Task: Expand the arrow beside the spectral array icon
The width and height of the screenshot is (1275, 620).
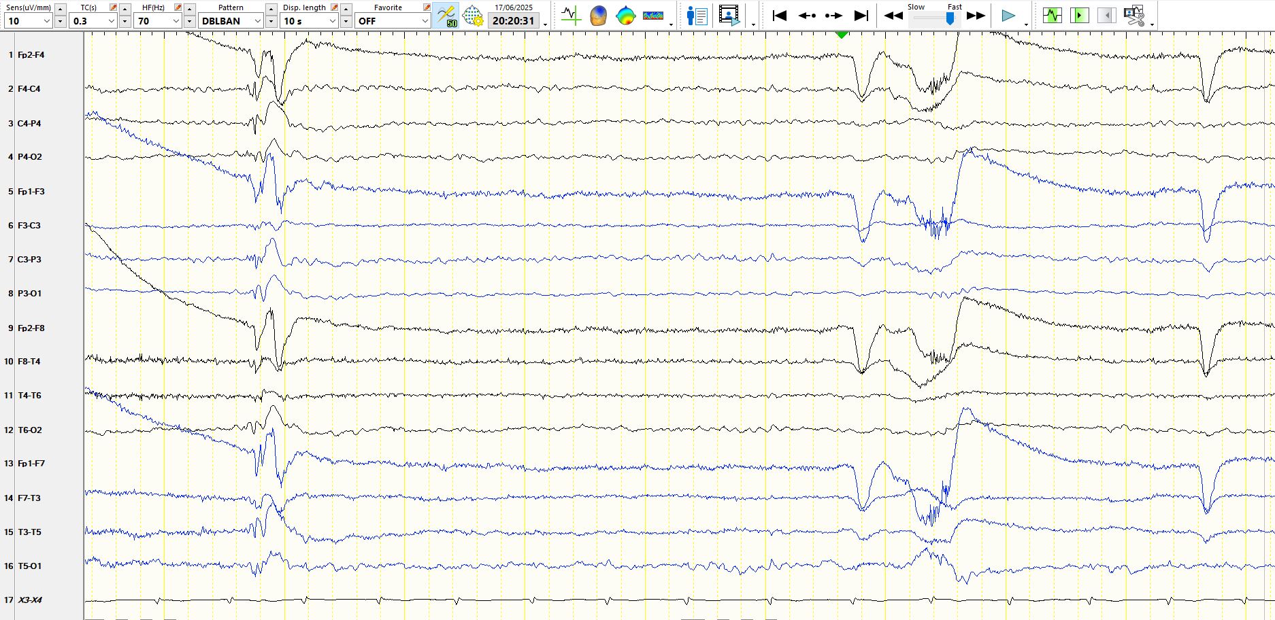Action: pyautogui.click(x=672, y=24)
